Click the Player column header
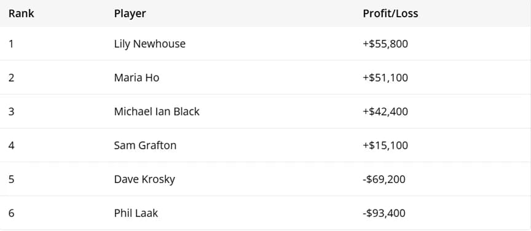 [130, 14]
